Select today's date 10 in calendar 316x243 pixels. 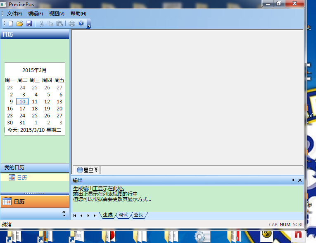22,101
